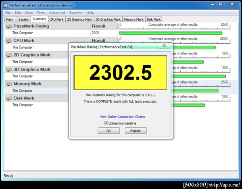This screenshot has height=189, width=242.
Task: Select the Summary tab
Action: 40,19
